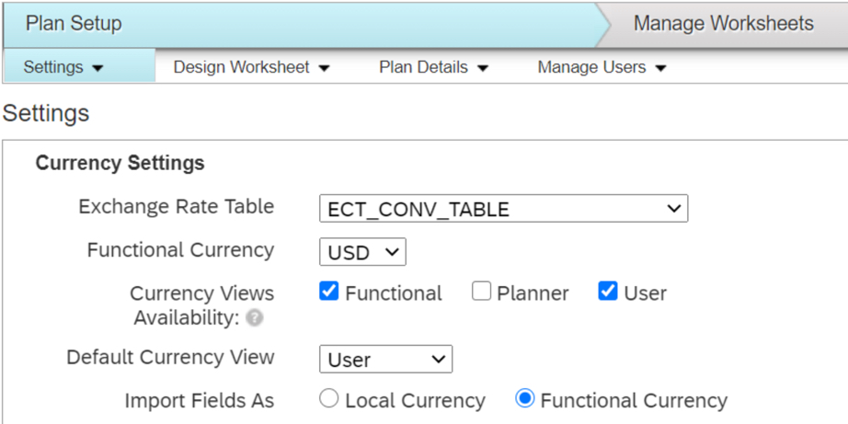Expand the Settings menu arrow
The width and height of the screenshot is (848, 424).
pyautogui.click(x=97, y=68)
